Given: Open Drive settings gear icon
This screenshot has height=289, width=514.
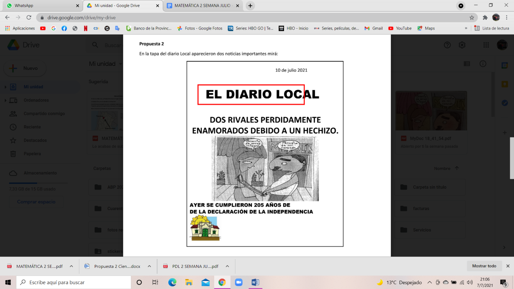Looking at the screenshot, I should tap(462, 45).
